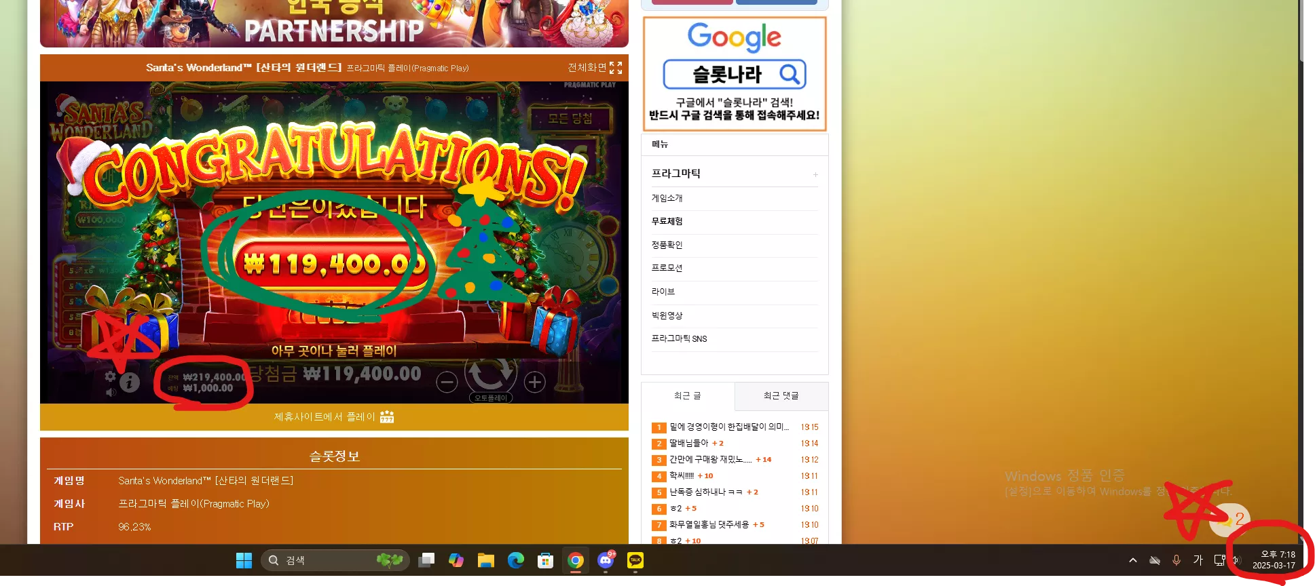The image size is (1315, 586).
Task: Click the OneDrive cloud tray icon
Action: (1154, 560)
